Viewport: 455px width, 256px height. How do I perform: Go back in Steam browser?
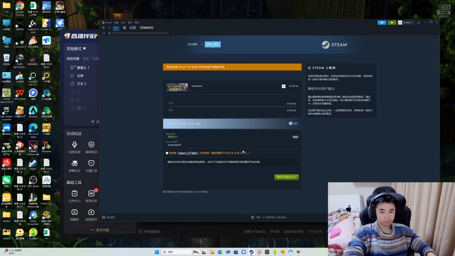click(x=104, y=27)
